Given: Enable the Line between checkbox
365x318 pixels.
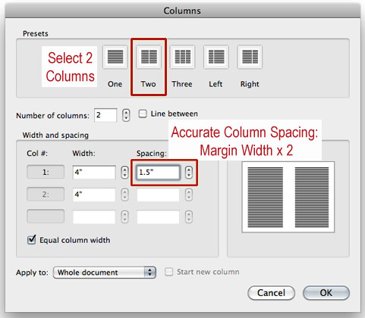Looking at the screenshot, I should coord(143,114).
